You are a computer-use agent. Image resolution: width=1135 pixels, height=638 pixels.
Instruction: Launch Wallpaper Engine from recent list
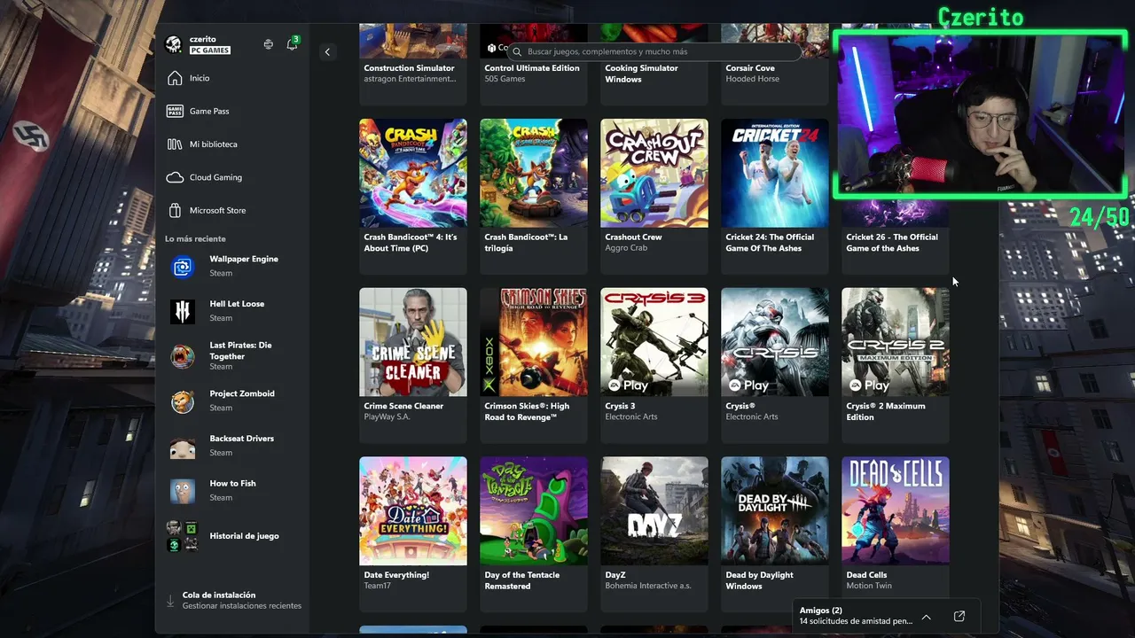pyautogui.click(x=232, y=266)
